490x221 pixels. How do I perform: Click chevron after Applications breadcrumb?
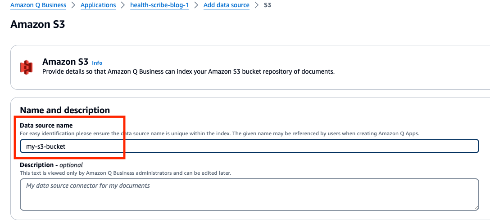click(123, 5)
